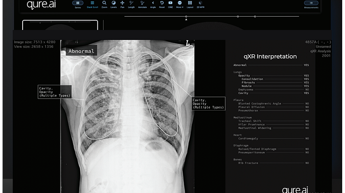This screenshot has width=345, height=193.
Task: Open the 2D MPR view
Action: [200, 5]
